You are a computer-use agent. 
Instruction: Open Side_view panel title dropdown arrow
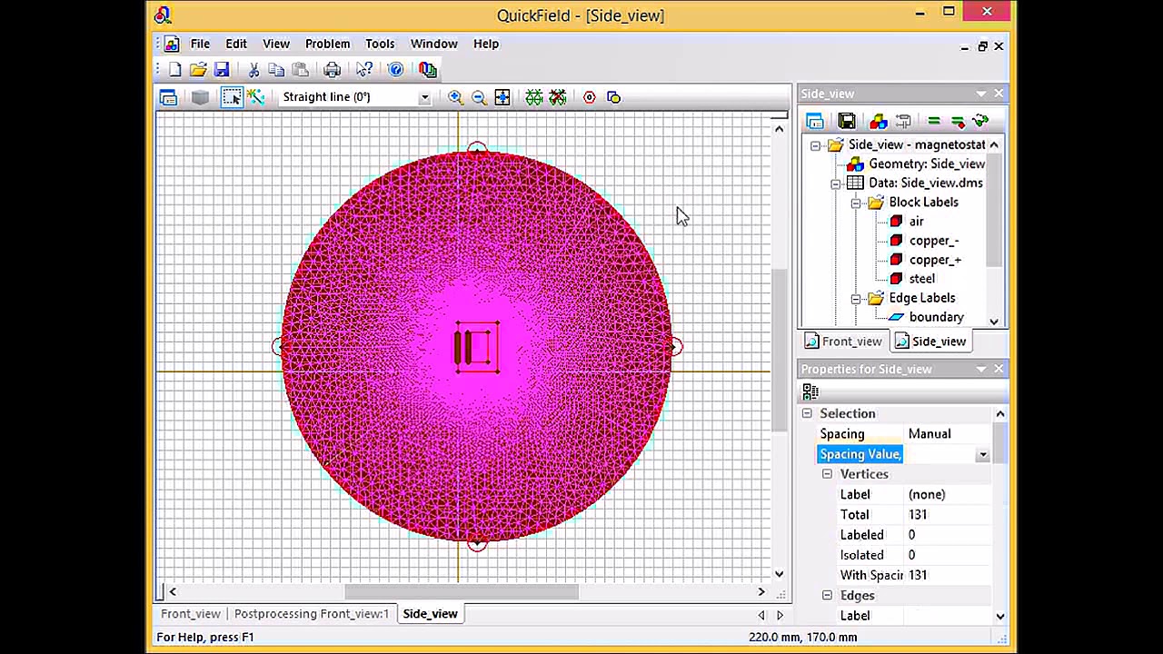[981, 94]
